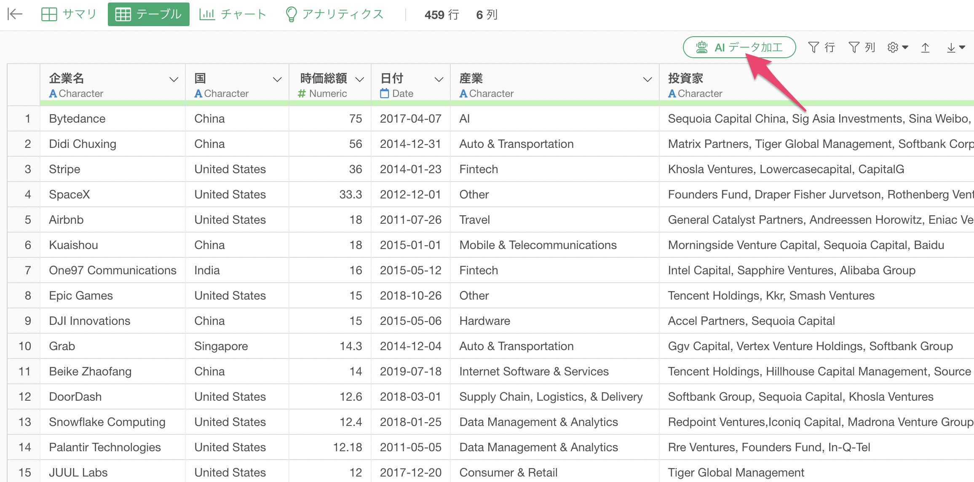
Task: Click the Date calendar icon under 日付
Action: coord(384,94)
